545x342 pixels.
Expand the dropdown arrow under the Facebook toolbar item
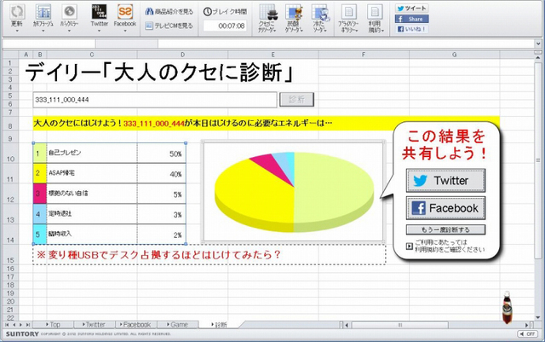(x=124, y=32)
